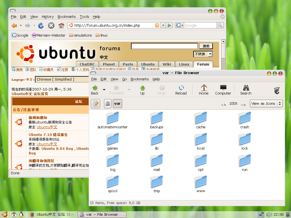Viewport: 291px width, 218px height.
Task: Open the cache folder
Action: [x=201, y=120]
